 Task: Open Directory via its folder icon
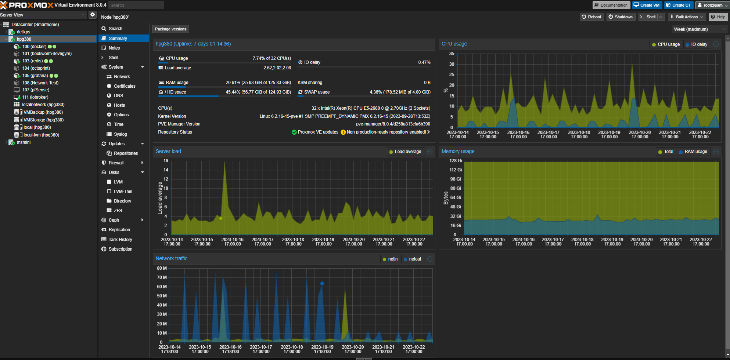[109, 201]
